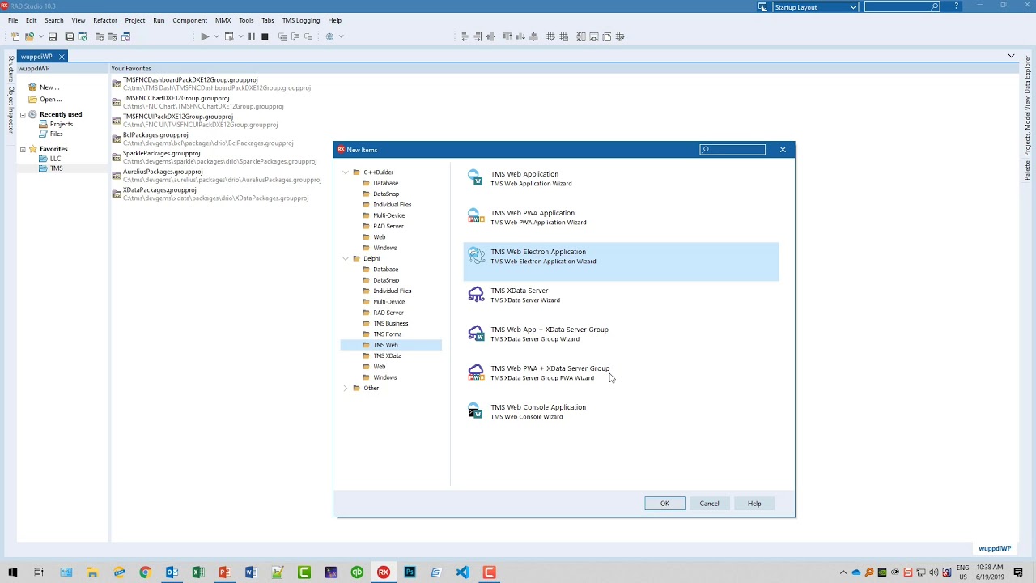Select TMS Forms folder in tree

388,334
